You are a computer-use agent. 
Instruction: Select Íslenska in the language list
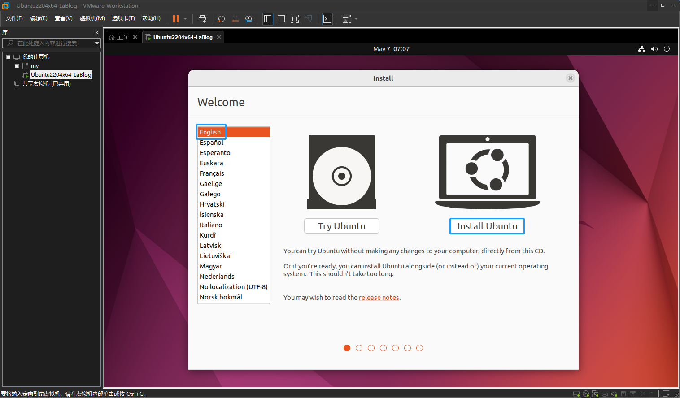(x=234, y=215)
